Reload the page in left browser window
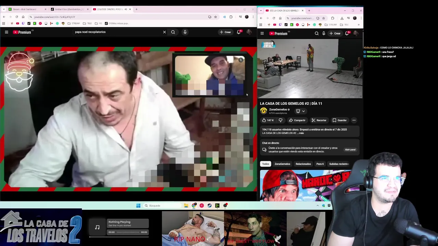 click(17, 17)
